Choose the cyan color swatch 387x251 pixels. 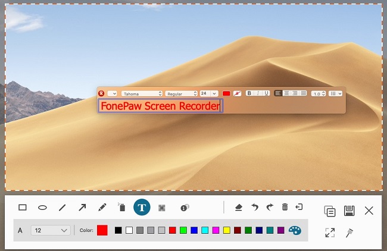pyautogui.click(x=205, y=230)
